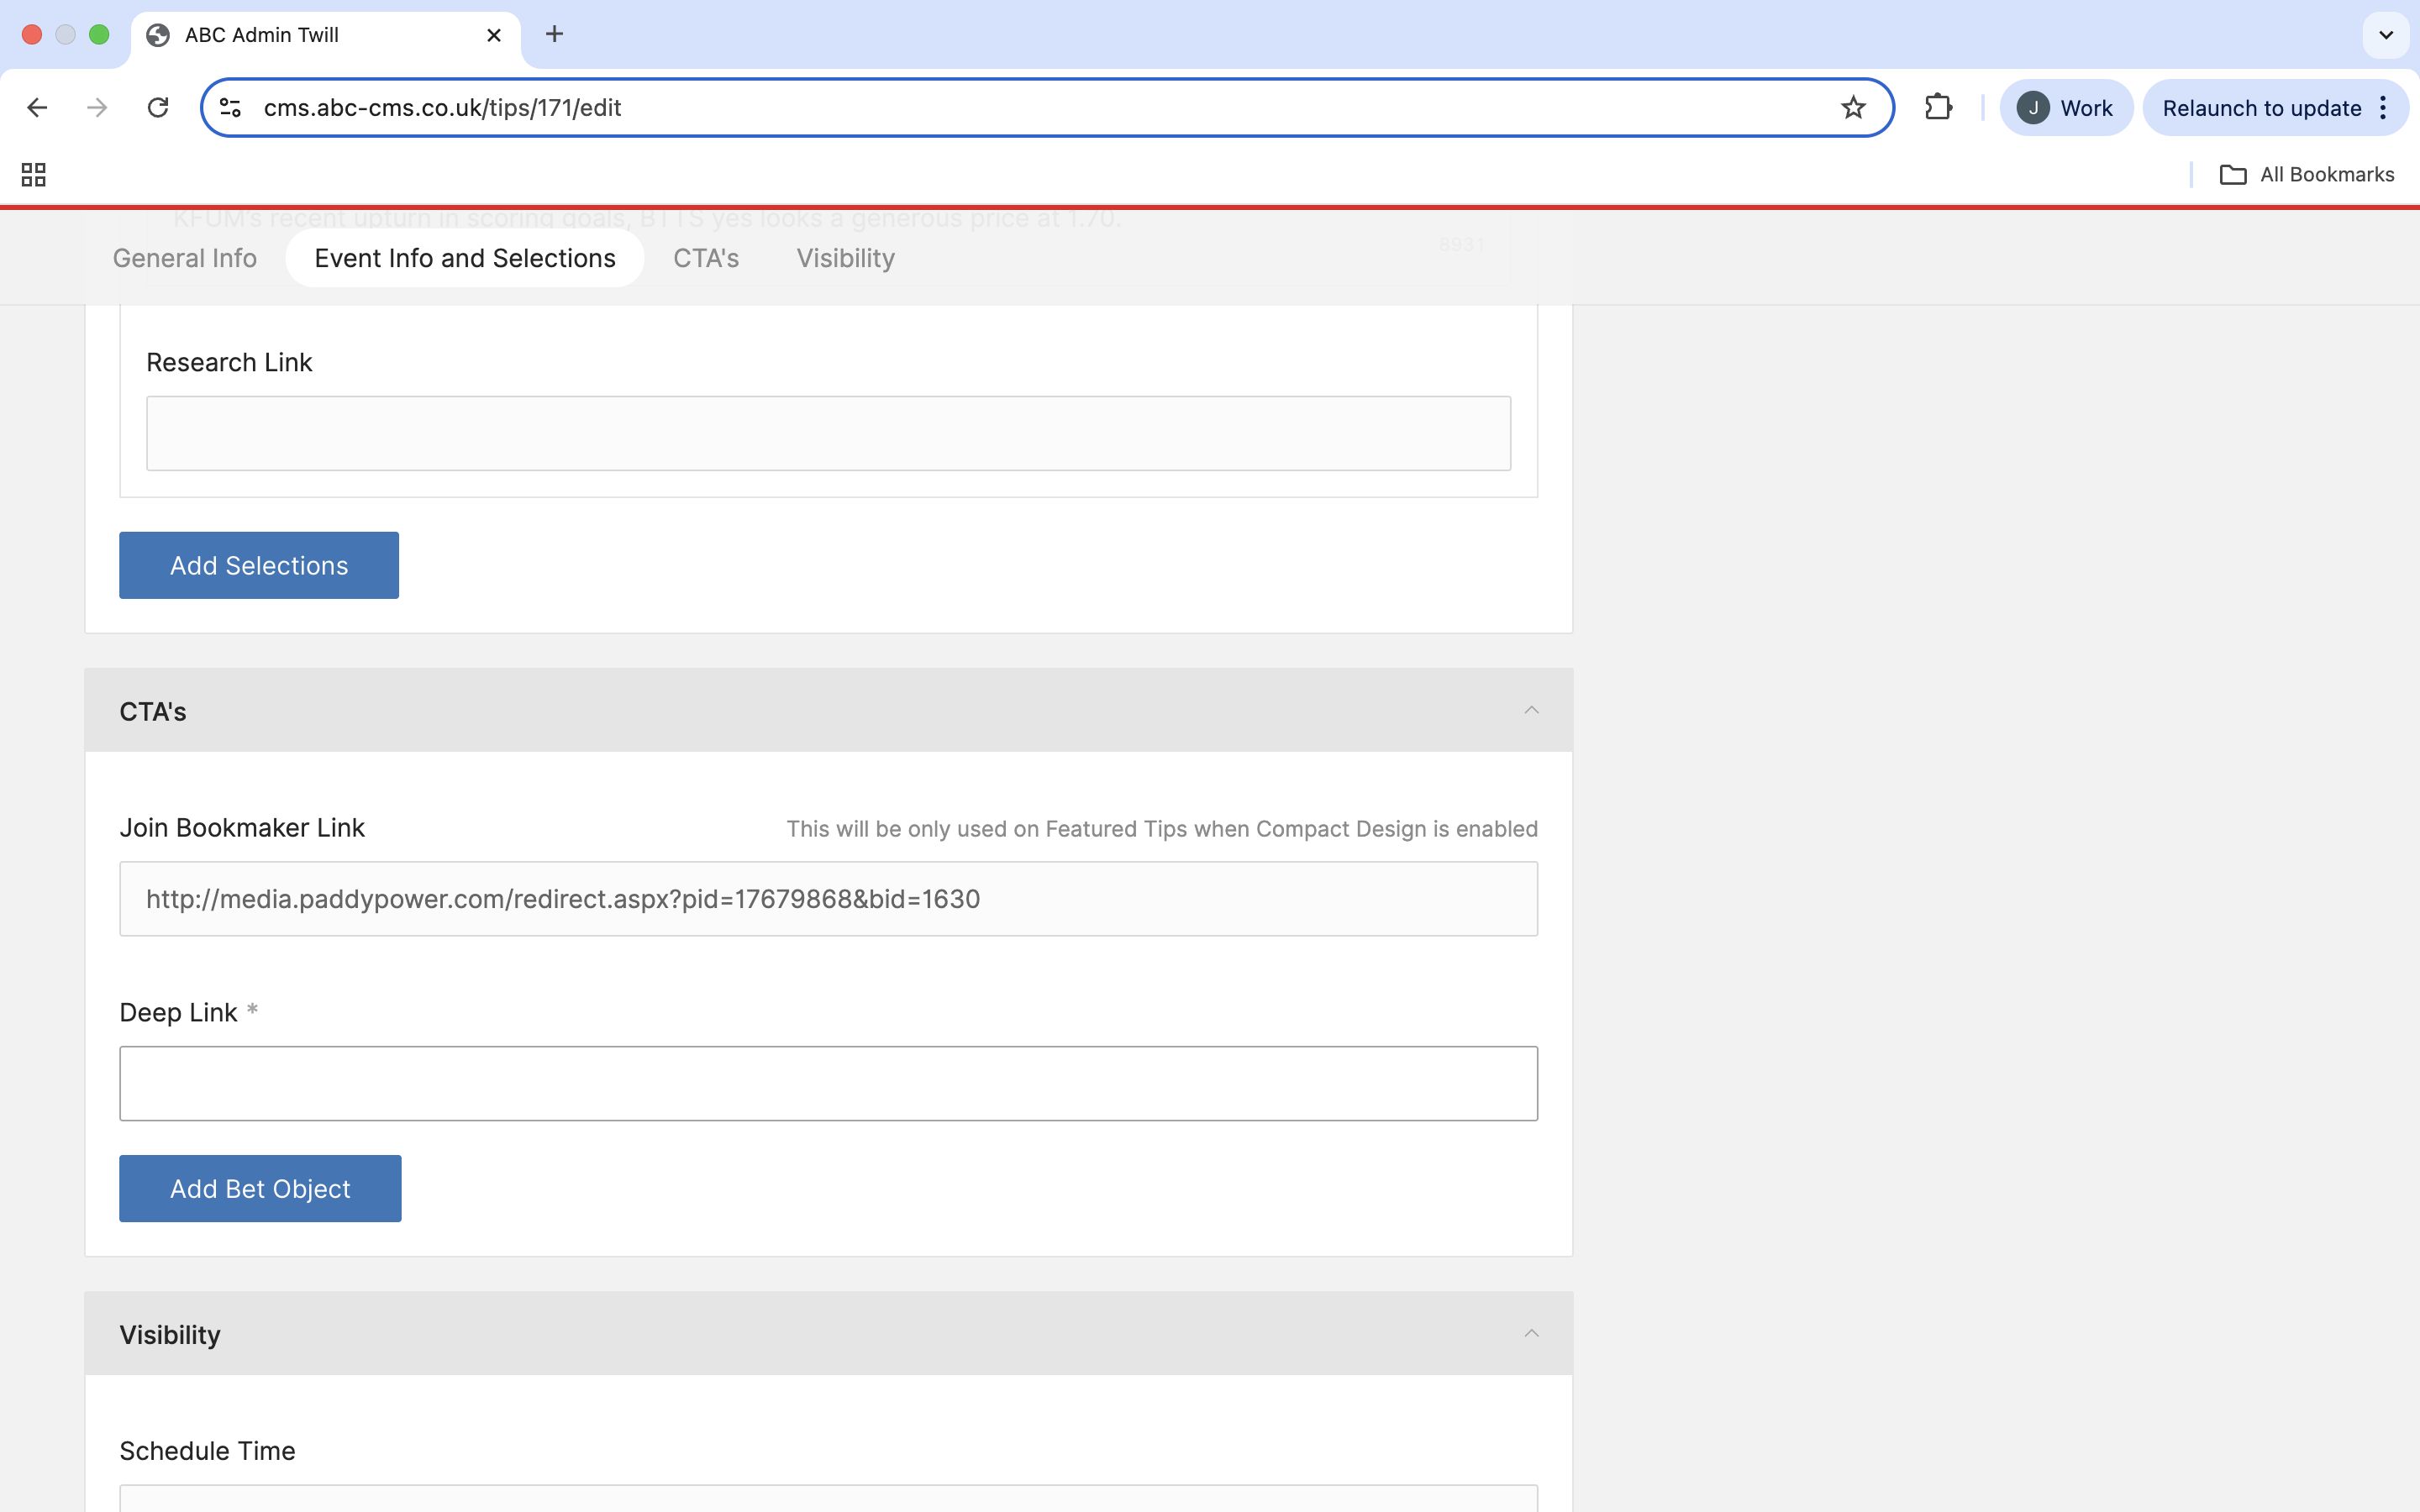2420x1512 pixels.
Task: Open a new browser tab
Action: tap(554, 35)
